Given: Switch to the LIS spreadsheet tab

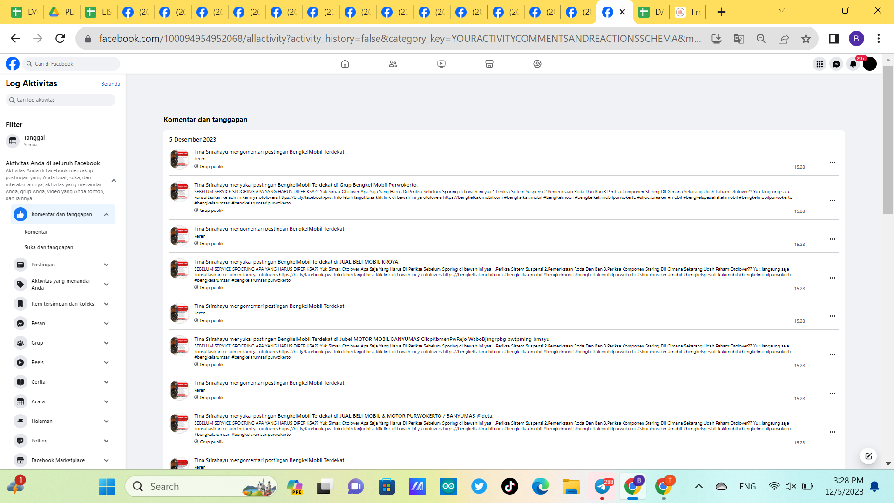Looking at the screenshot, I should point(98,12).
